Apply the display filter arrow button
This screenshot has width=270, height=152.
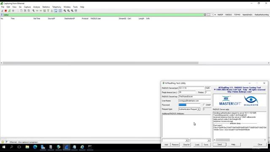pos(208,15)
